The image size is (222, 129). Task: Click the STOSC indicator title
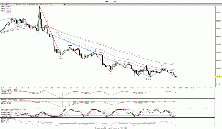tap(14, 109)
